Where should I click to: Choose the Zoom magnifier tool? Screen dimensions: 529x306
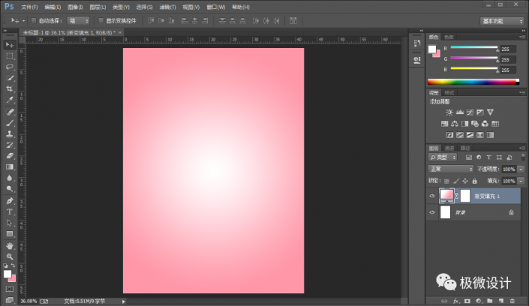[10, 256]
